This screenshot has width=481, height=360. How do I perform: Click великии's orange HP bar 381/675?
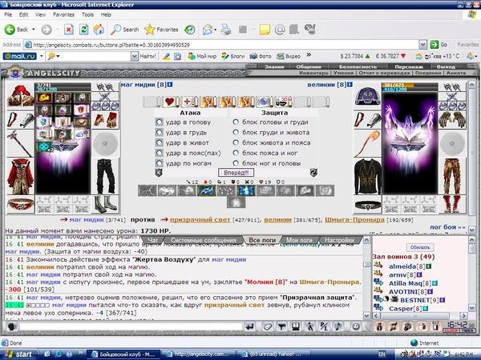[x=410, y=85]
